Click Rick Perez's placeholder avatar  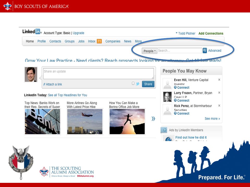click(x=167, y=110)
